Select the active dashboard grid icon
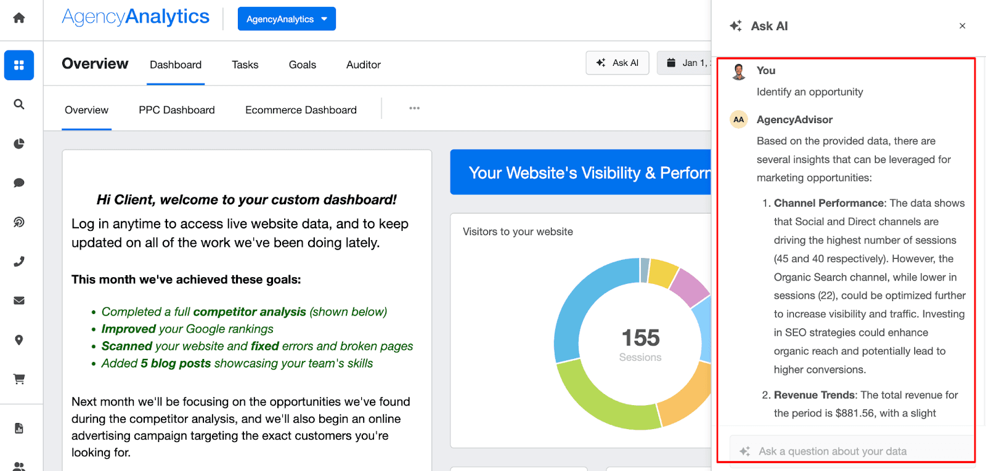 pos(19,65)
